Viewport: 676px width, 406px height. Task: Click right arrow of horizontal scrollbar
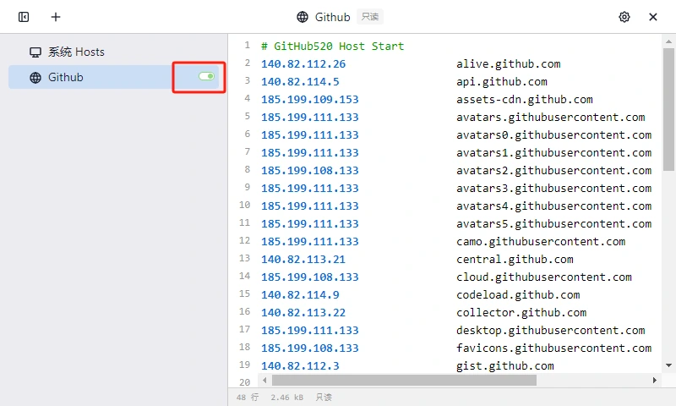pos(654,380)
